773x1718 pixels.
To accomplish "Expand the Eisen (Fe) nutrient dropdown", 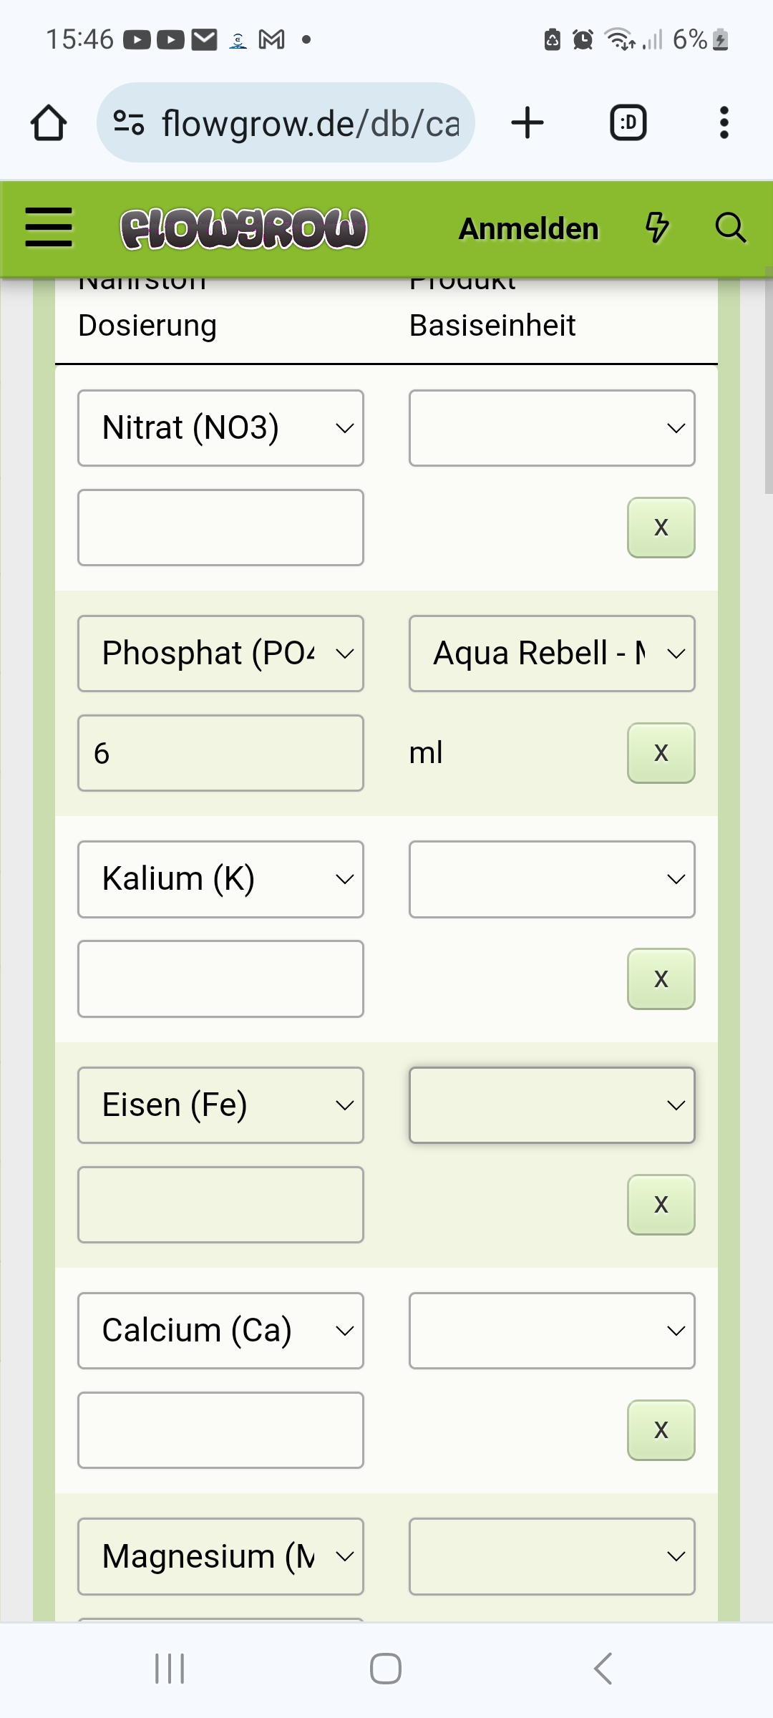I will pyautogui.click(x=220, y=1105).
